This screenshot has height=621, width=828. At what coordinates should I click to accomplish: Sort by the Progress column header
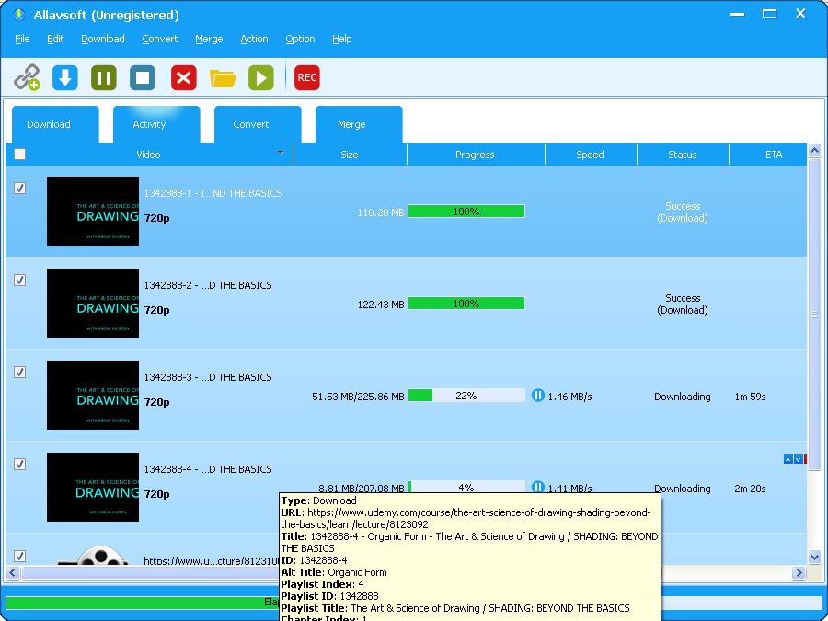[476, 155]
